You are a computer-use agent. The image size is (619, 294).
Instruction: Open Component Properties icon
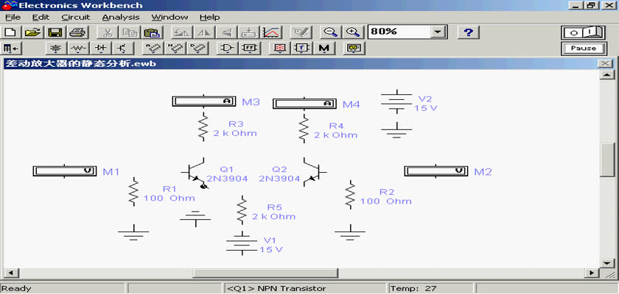(301, 32)
